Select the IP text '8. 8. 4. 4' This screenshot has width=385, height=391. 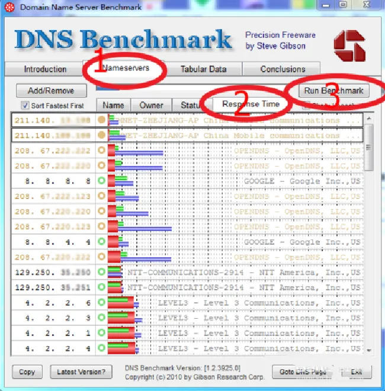58,242
